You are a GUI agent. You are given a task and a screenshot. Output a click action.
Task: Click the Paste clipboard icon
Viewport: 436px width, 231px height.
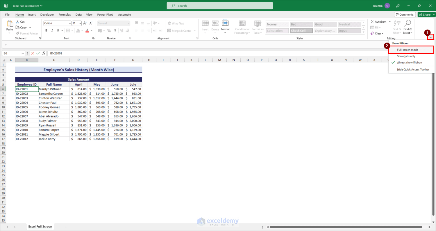coord(10,24)
